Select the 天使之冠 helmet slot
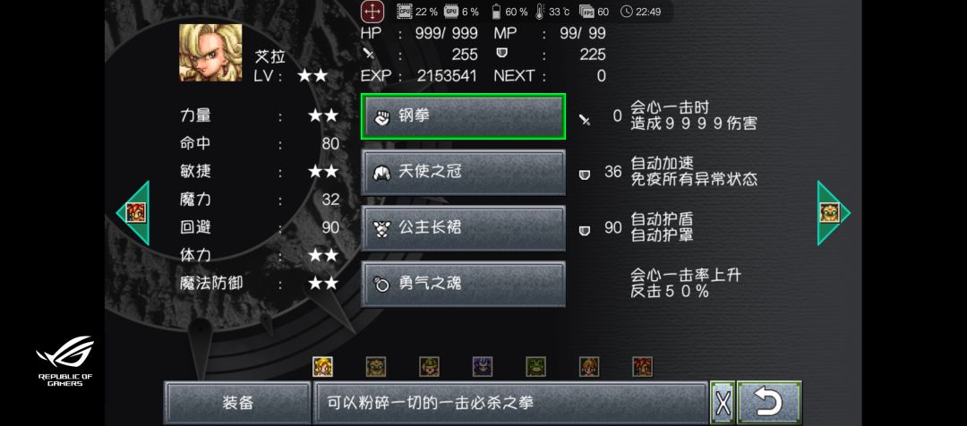This screenshot has height=426, width=967. [463, 172]
